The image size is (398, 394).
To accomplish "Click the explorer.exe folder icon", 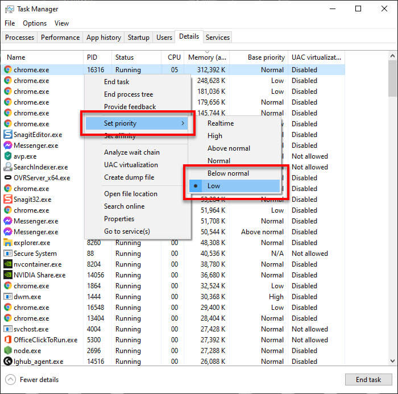I will (x=8, y=242).
